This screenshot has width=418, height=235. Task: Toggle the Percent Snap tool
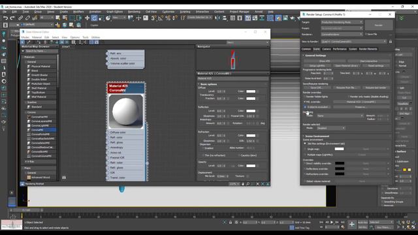(168, 18)
